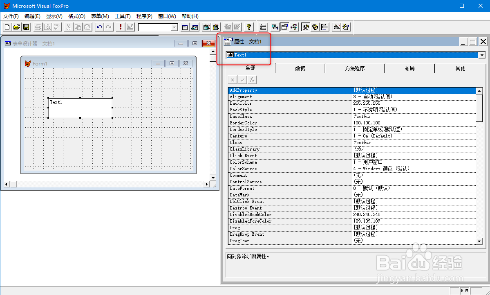Image resolution: width=490 pixels, height=295 pixels.
Task: Open the 表单(M) menu
Action: (x=100, y=16)
